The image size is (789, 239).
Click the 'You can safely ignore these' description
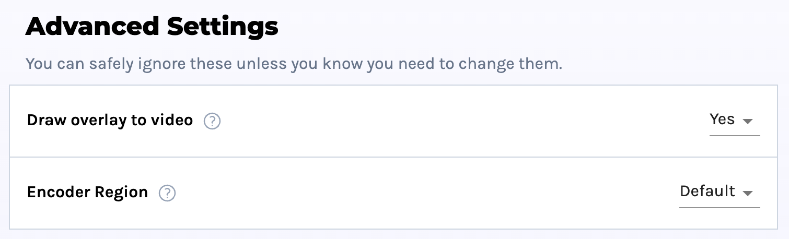(294, 65)
